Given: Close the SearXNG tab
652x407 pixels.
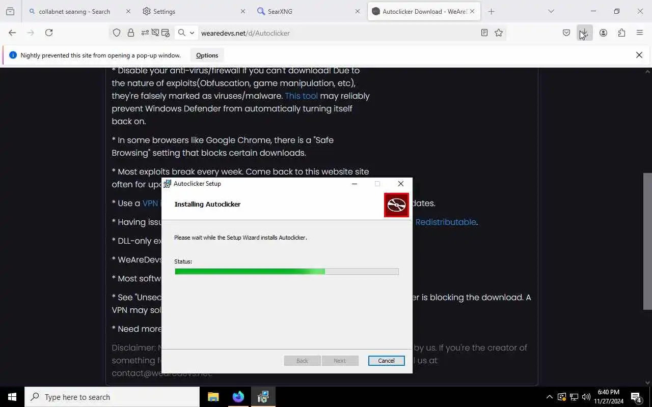Looking at the screenshot, I should (358, 11).
